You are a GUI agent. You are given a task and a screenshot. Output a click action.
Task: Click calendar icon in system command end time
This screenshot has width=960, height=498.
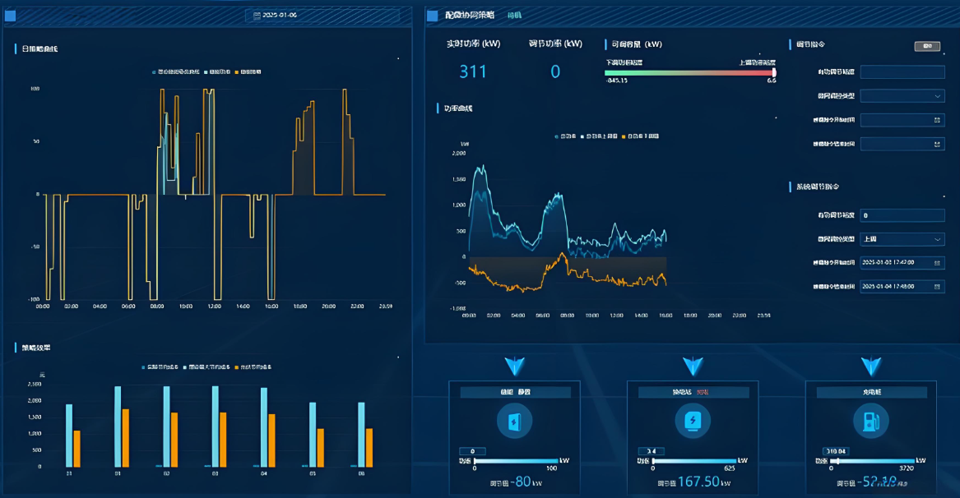point(937,287)
